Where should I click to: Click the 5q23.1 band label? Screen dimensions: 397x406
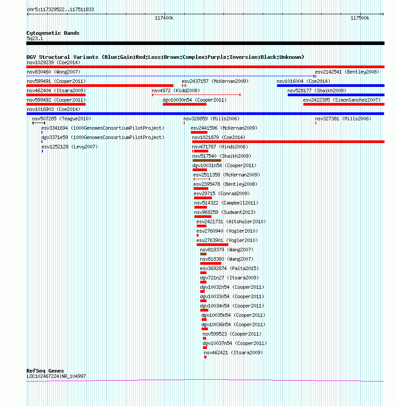click(x=35, y=38)
